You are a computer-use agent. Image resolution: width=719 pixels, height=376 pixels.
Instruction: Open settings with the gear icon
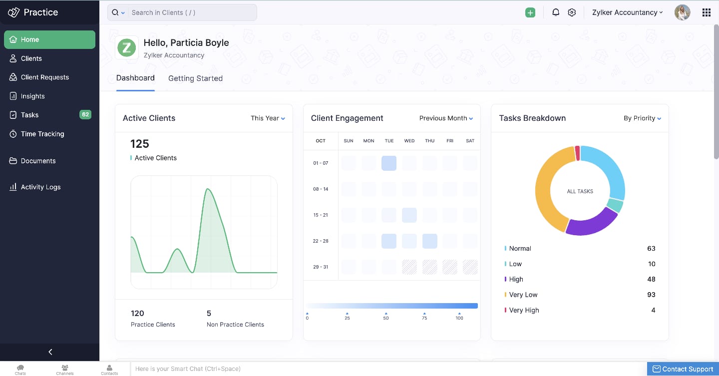coord(572,12)
